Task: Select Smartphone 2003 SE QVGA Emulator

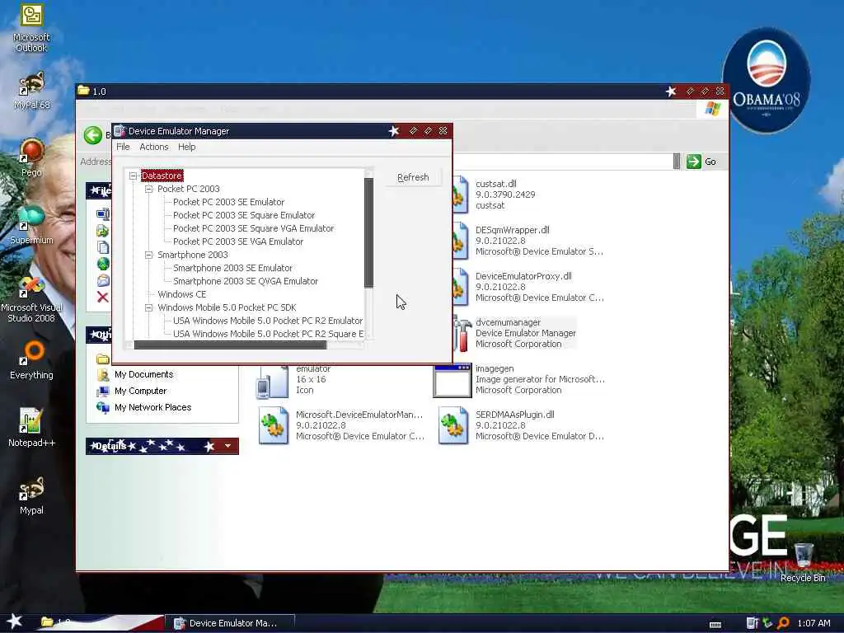Action: [246, 282]
